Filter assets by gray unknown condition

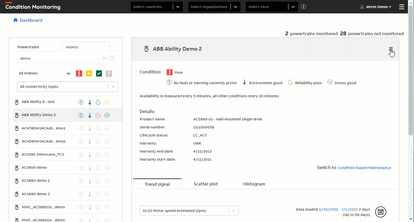click(109, 73)
